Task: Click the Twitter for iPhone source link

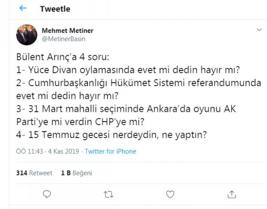Action: pos(110,151)
